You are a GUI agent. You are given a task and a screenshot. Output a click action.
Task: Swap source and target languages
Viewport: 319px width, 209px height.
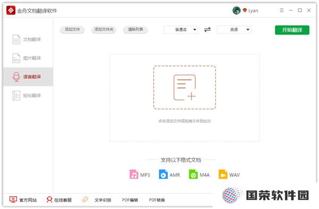(x=207, y=30)
